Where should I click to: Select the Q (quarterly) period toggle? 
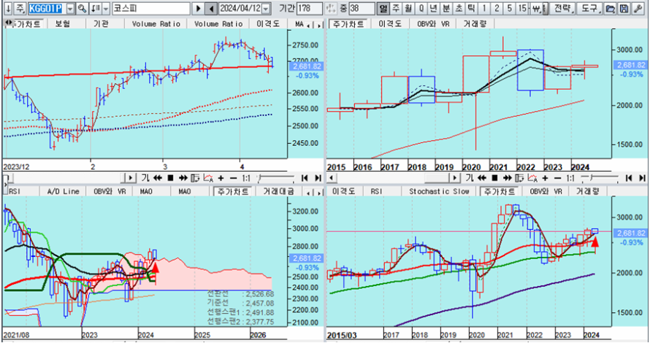click(421, 8)
